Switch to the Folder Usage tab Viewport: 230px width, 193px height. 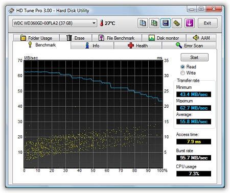pyautogui.click(x=36, y=38)
